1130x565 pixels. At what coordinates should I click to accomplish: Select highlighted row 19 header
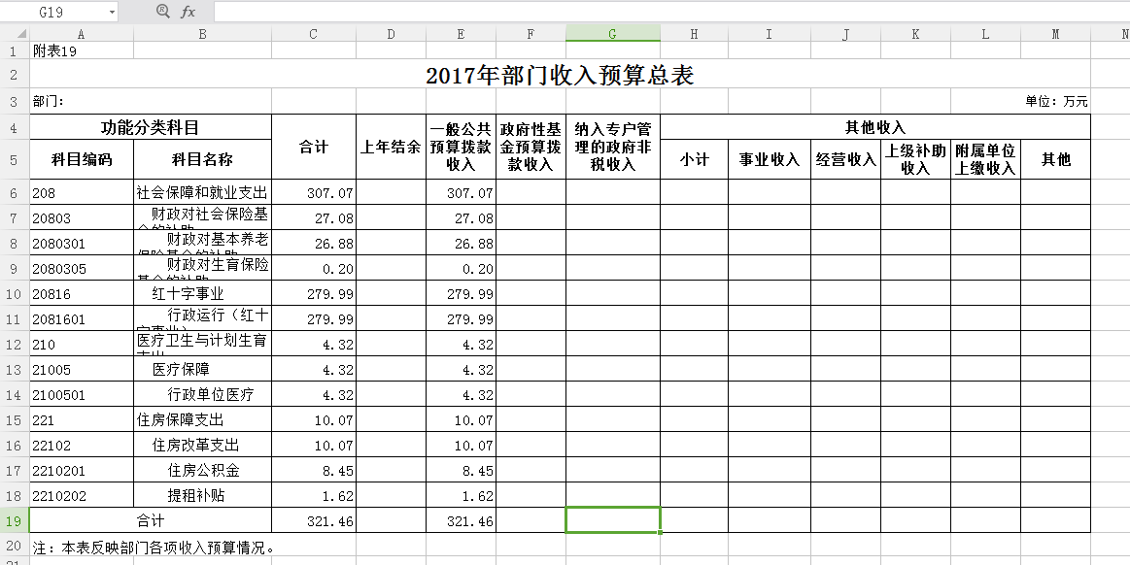15,520
